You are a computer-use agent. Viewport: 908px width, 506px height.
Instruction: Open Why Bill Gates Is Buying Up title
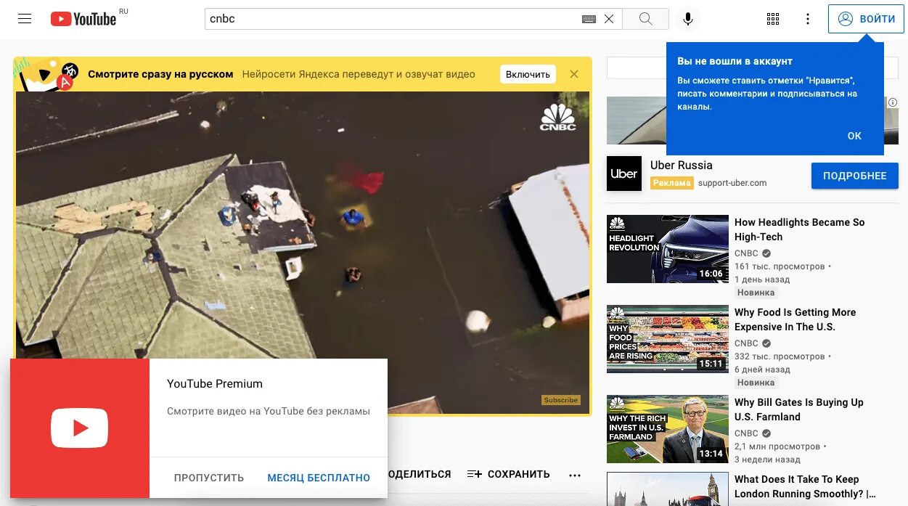tap(799, 409)
